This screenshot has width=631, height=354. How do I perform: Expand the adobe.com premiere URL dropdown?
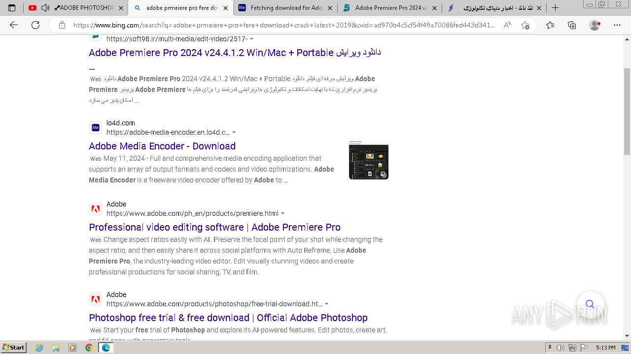(x=283, y=213)
